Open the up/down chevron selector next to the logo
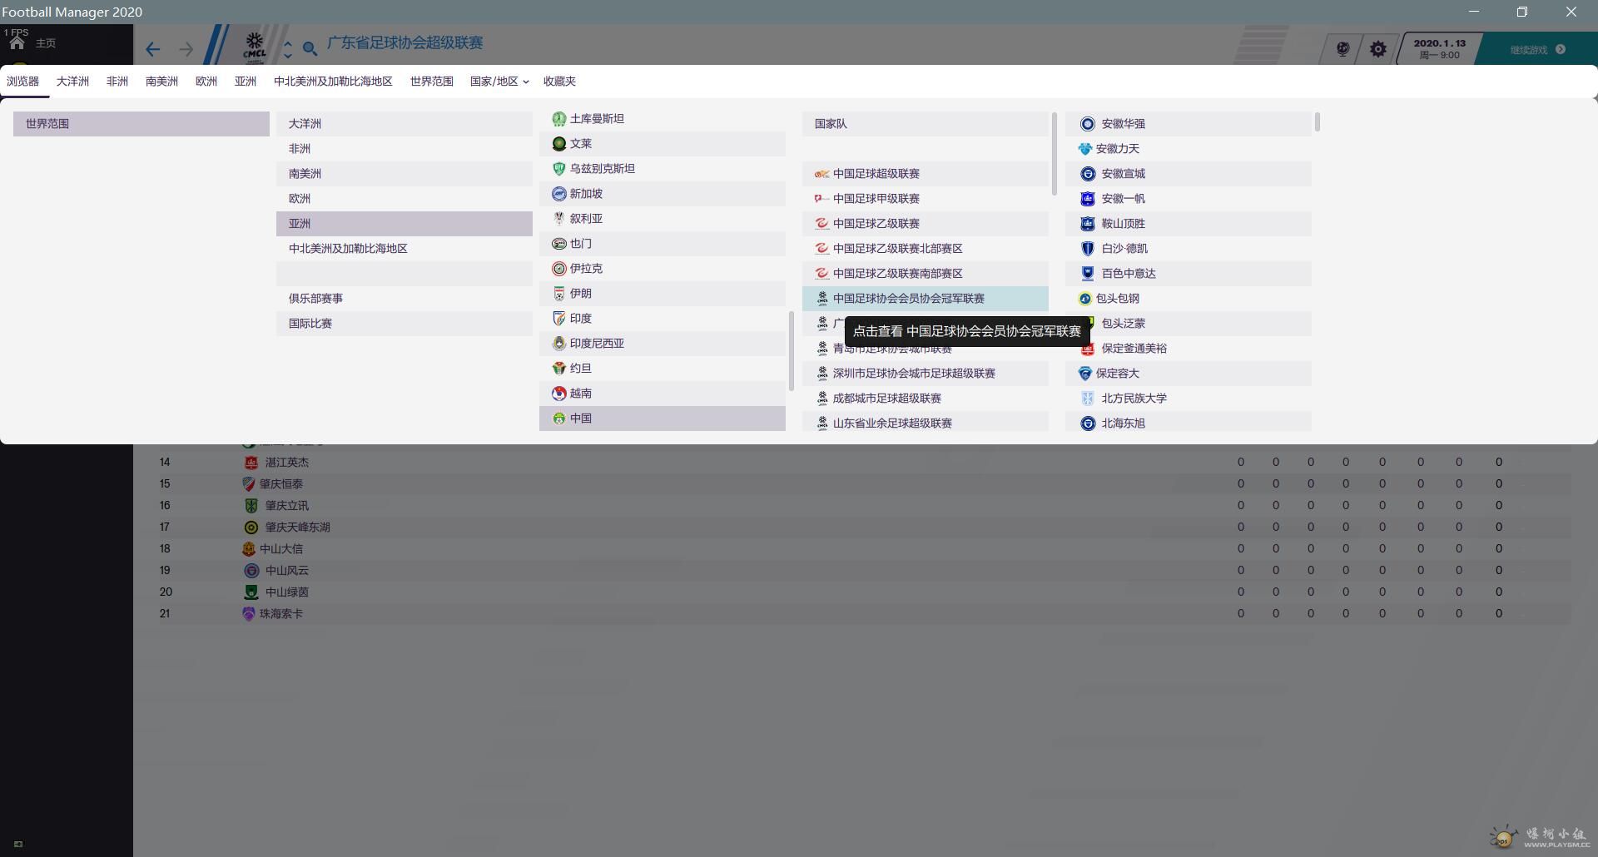This screenshot has height=857, width=1598. coord(288,49)
